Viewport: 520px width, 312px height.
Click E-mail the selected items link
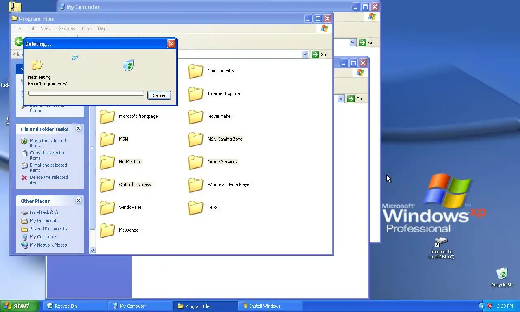[x=48, y=167]
